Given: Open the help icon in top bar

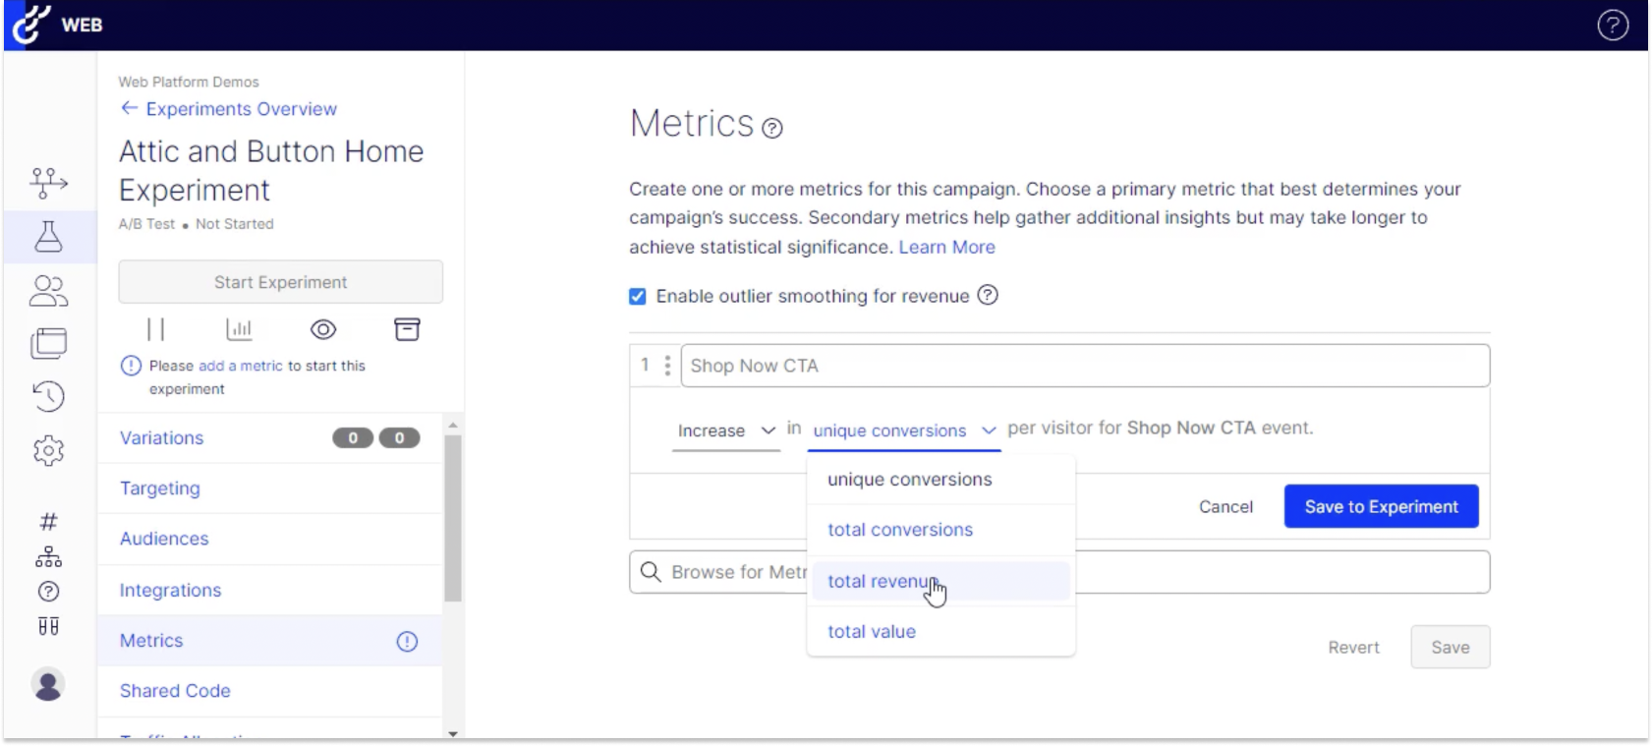Looking at the screenshot, I should pos(1613,25).
